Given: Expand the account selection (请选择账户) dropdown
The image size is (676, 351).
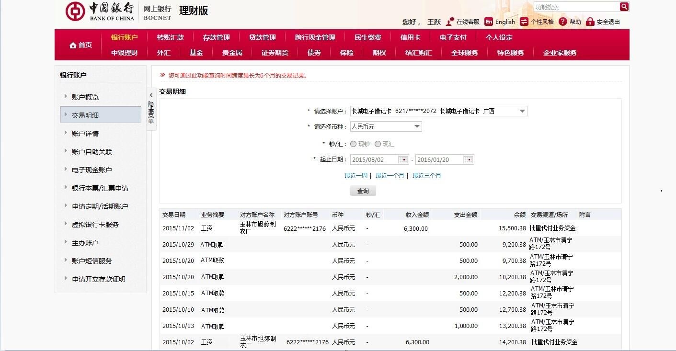Looking at the screenshot, I should [522, 111].
